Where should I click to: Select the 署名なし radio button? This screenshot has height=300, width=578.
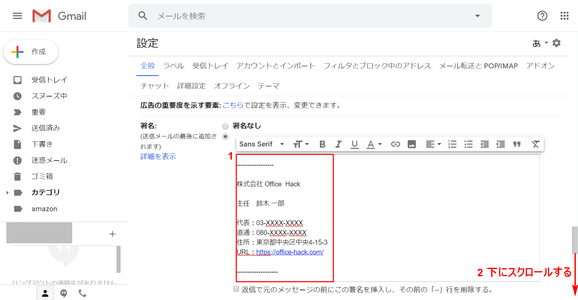225,126
